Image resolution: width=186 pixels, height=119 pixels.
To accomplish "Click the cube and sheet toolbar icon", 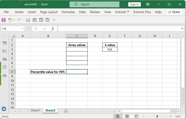I will point(35,20).
